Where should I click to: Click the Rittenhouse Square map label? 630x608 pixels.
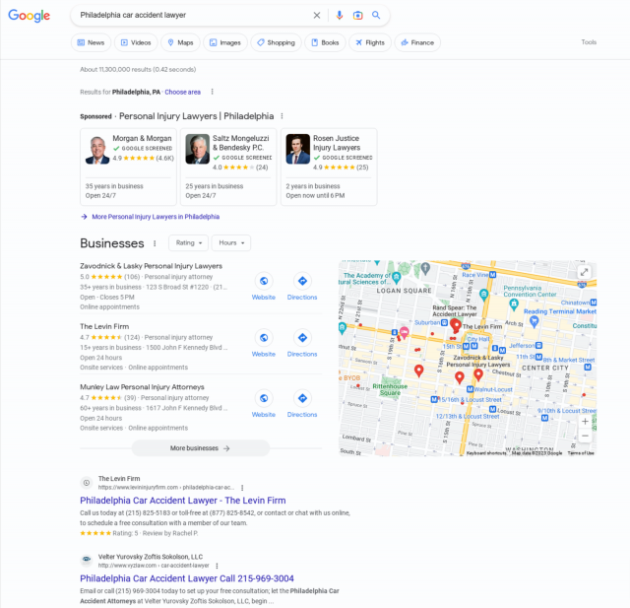coord(390,389)
